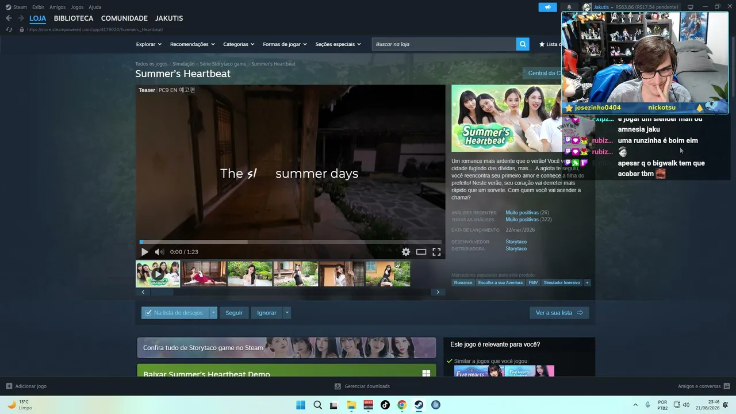
Task: Open the Amigos menu
Action: (57, 7)
